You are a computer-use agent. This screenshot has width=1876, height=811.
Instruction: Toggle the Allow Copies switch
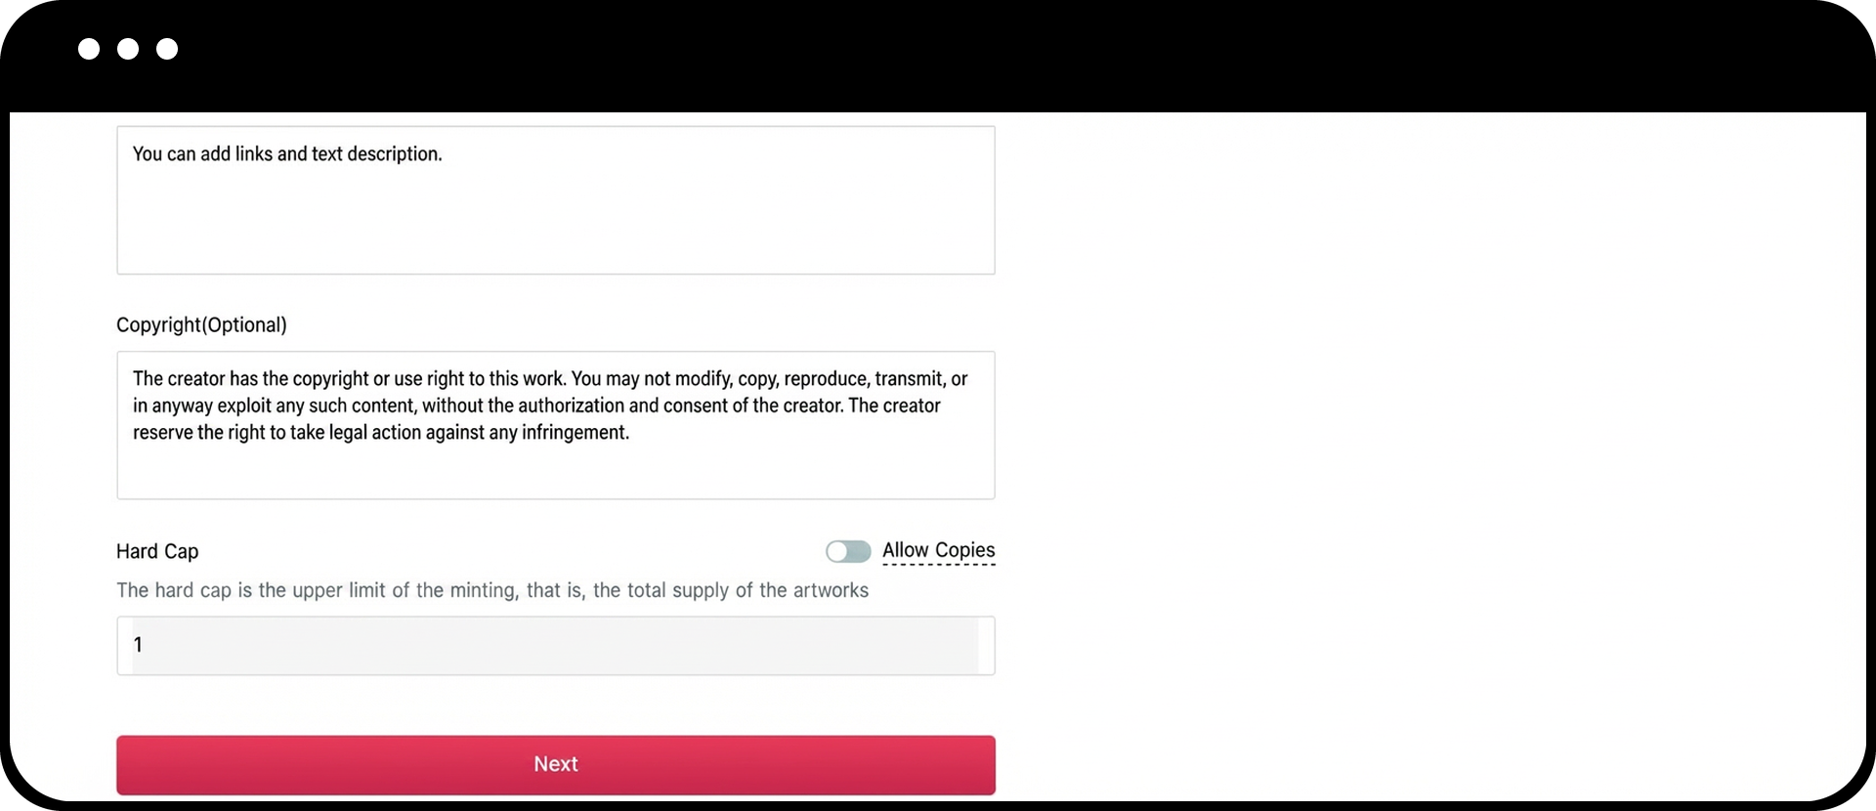coord(847,552)
